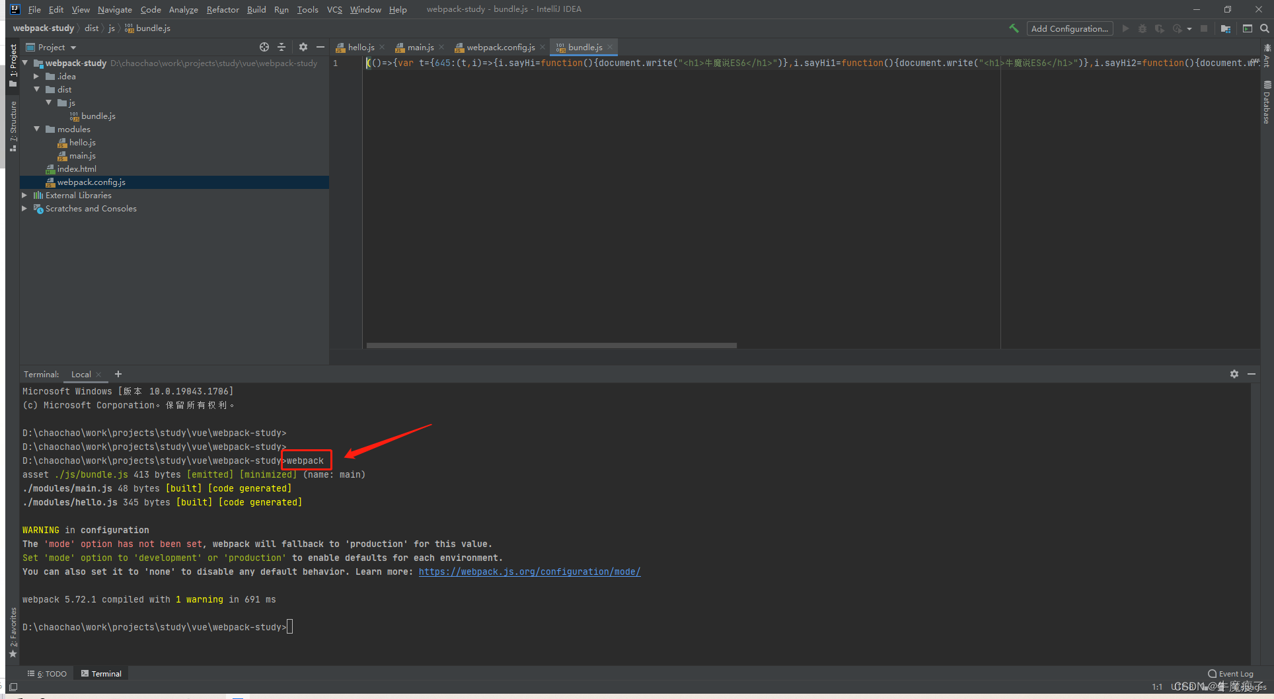
Task: Expand External Libraries node
Action: [25, 195]
